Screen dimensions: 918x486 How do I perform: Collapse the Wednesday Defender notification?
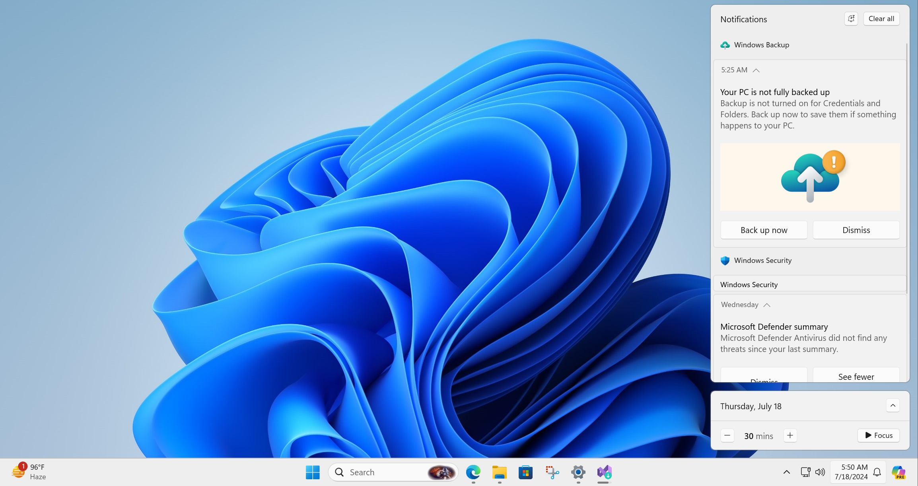[x=767, y=305]
